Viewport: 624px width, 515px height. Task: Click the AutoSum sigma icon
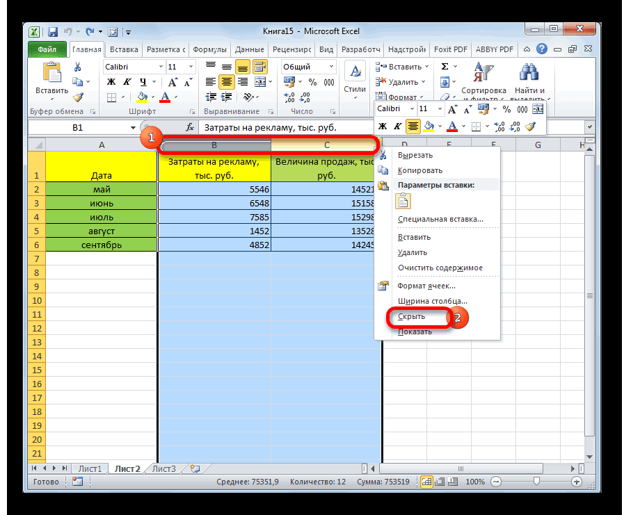point(445,67)
